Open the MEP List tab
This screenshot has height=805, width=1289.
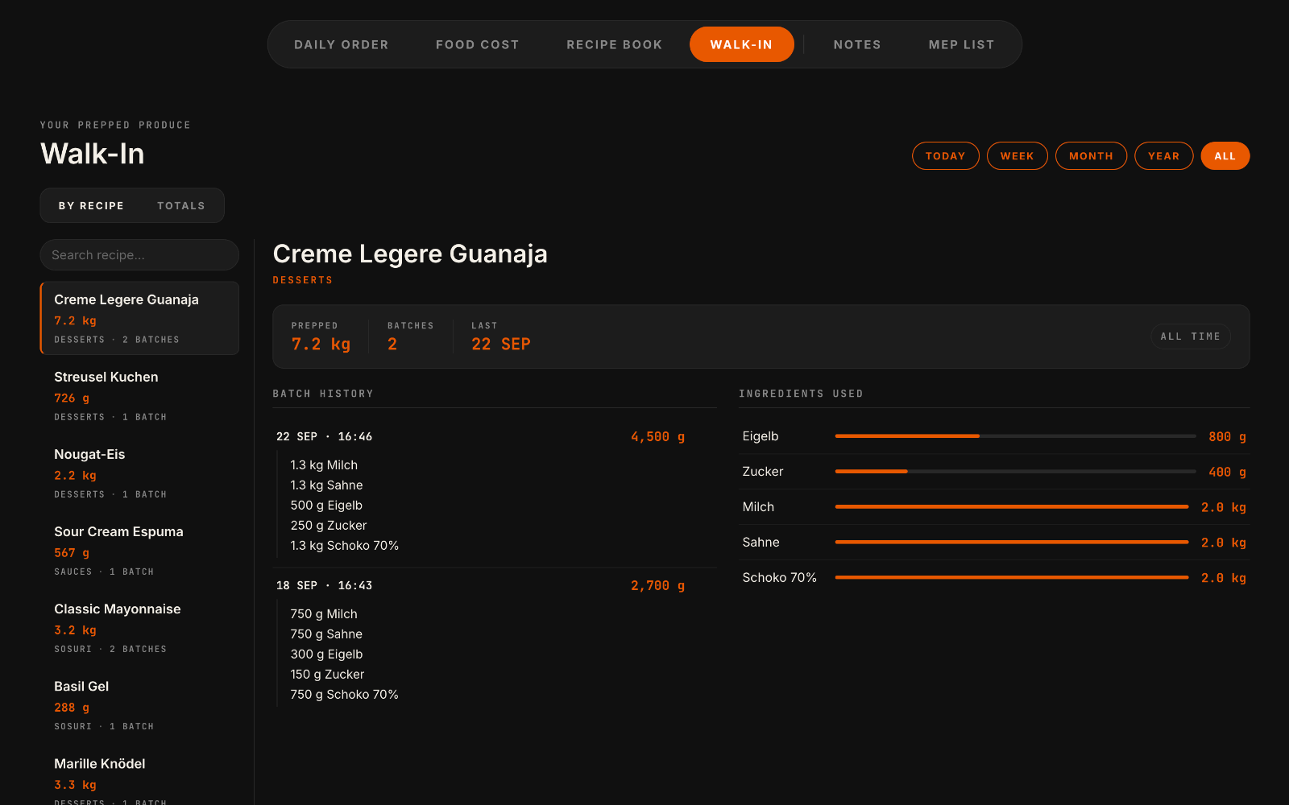point(961,44)
